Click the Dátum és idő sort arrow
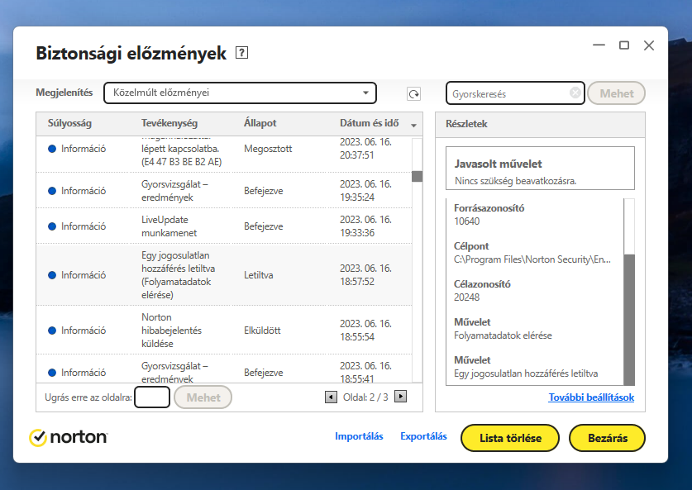Viewport: 692px width, 490px height. (413, 126)
